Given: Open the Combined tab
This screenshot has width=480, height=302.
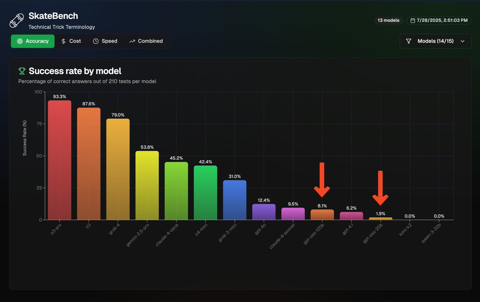Looking at the screenshot, I should pos(146,41).
